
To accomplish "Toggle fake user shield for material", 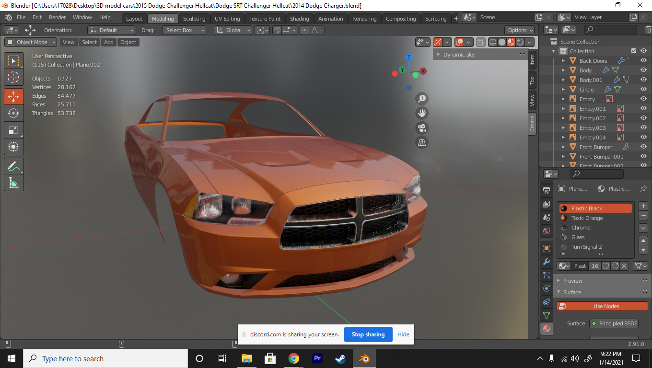I will pos(606,266).
